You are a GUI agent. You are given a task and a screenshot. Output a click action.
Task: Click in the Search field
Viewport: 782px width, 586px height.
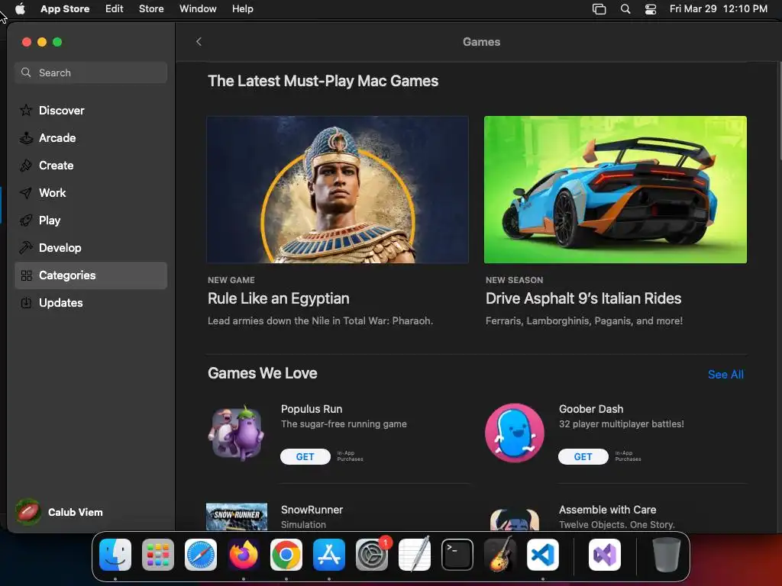click(91, 72)
